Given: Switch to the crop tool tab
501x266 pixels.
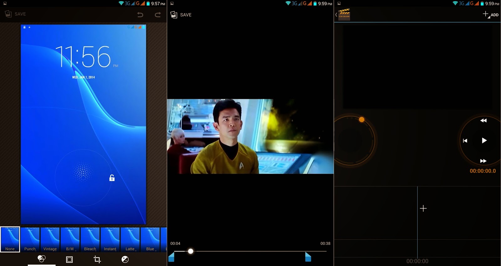Looking at the screenshot, I should (97, 259).
